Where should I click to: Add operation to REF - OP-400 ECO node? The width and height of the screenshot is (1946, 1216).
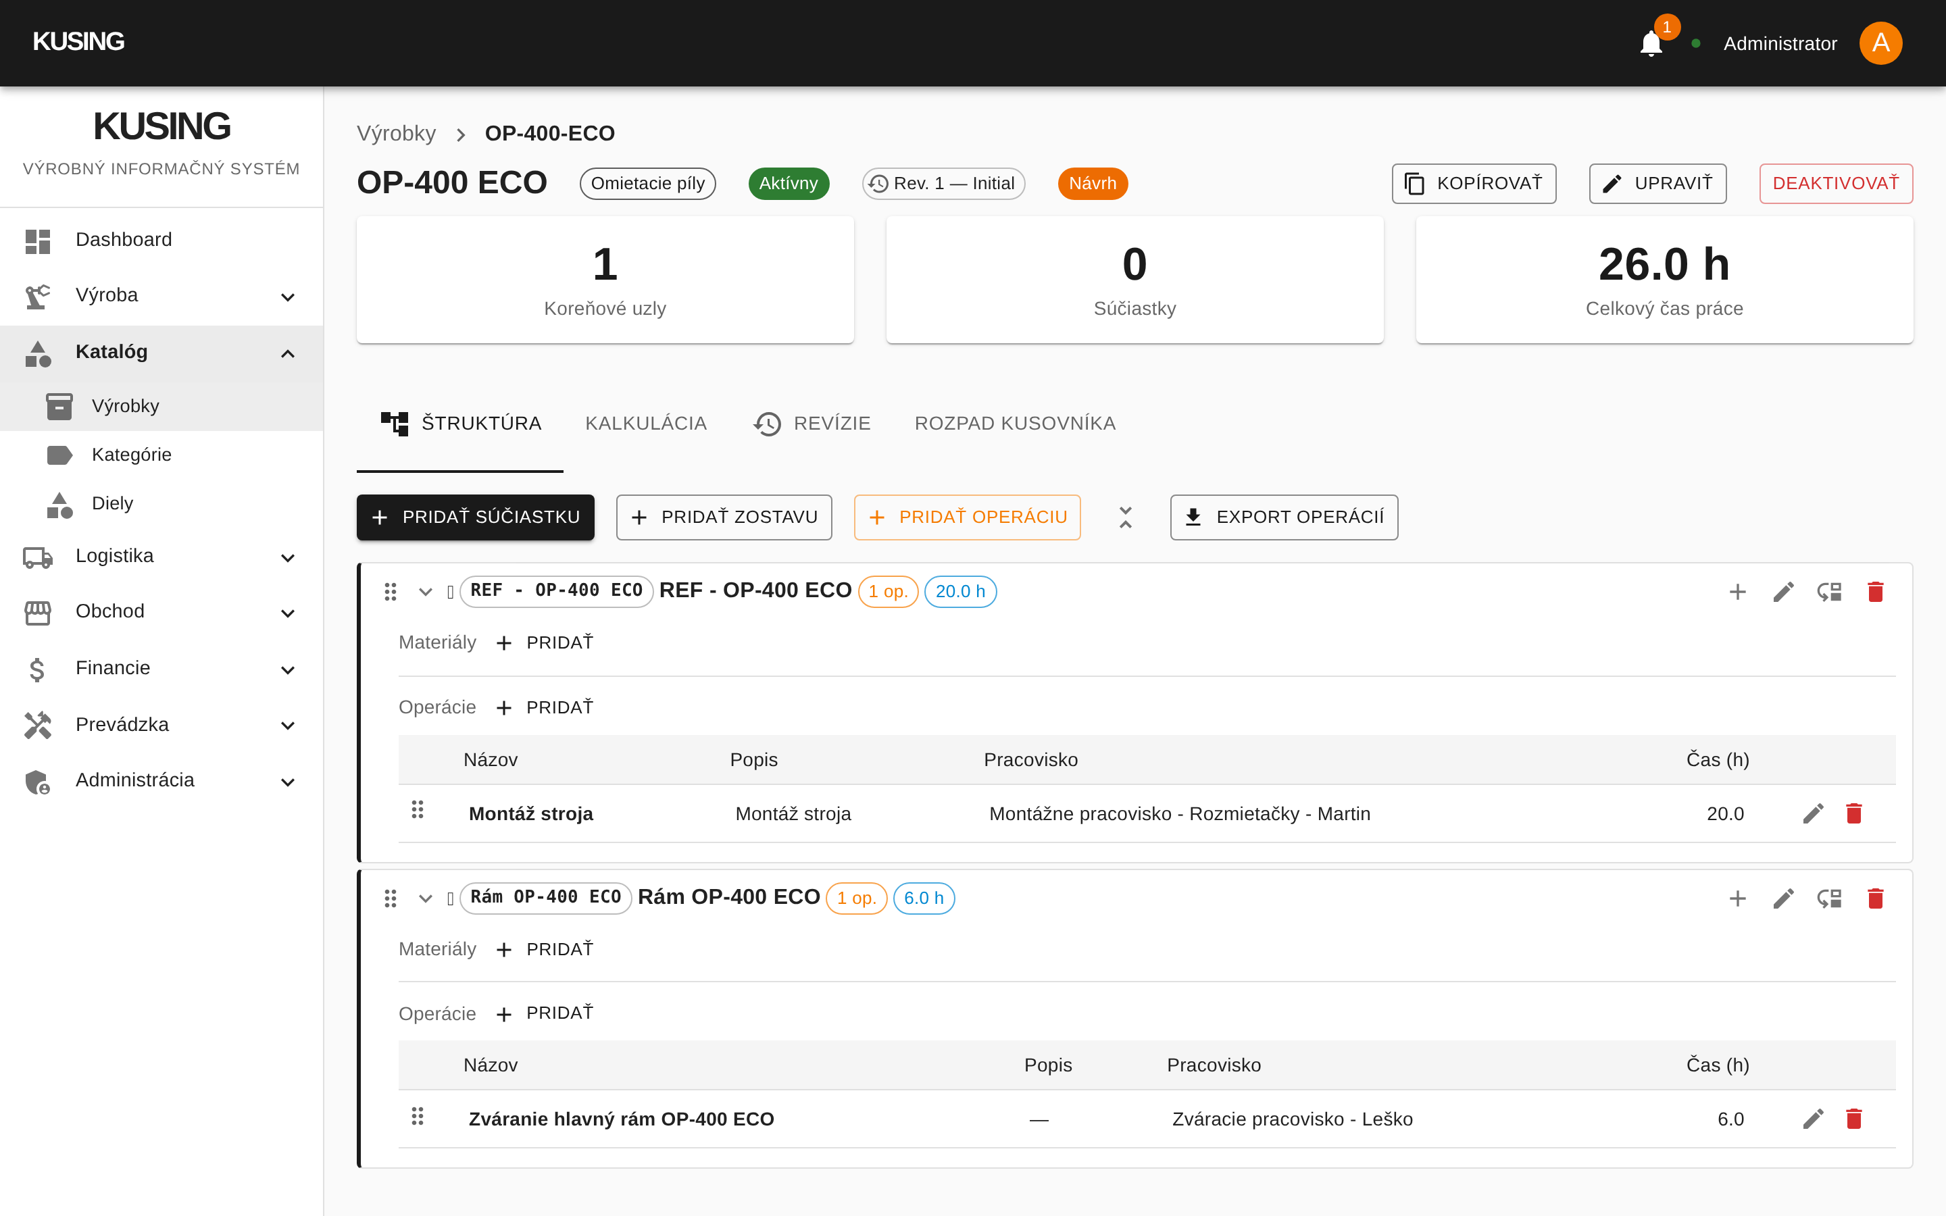545,708
